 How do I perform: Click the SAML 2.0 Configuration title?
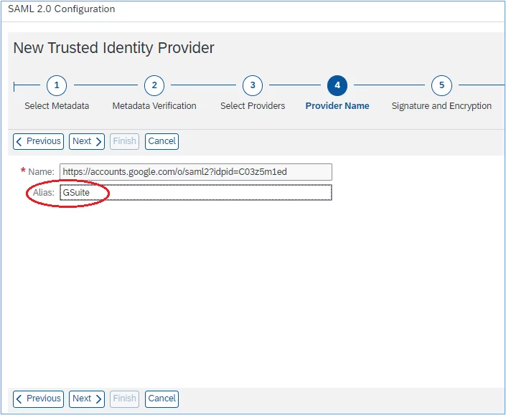click(x=61, y=9)
